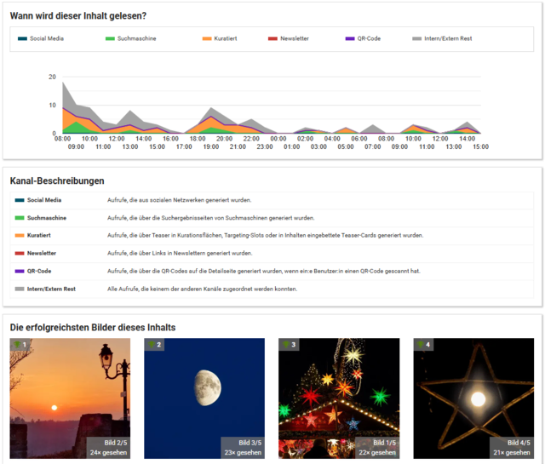Click the Newsletter row in Kanal-Beschreibungen
This screenshot has height=464, width=545.
(272, 253)
